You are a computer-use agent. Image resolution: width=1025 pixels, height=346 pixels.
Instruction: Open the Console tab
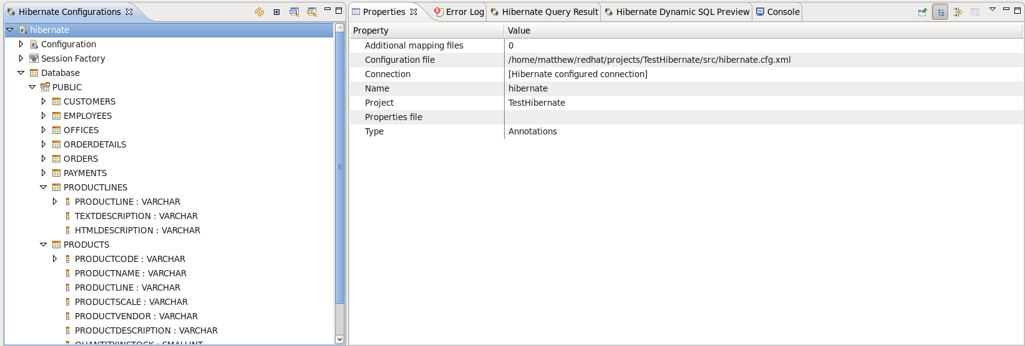[778, 12]
